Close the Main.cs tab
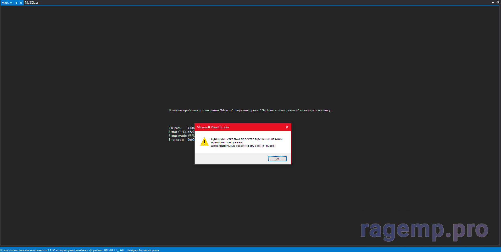501x252 pixels. click(21, 3)
